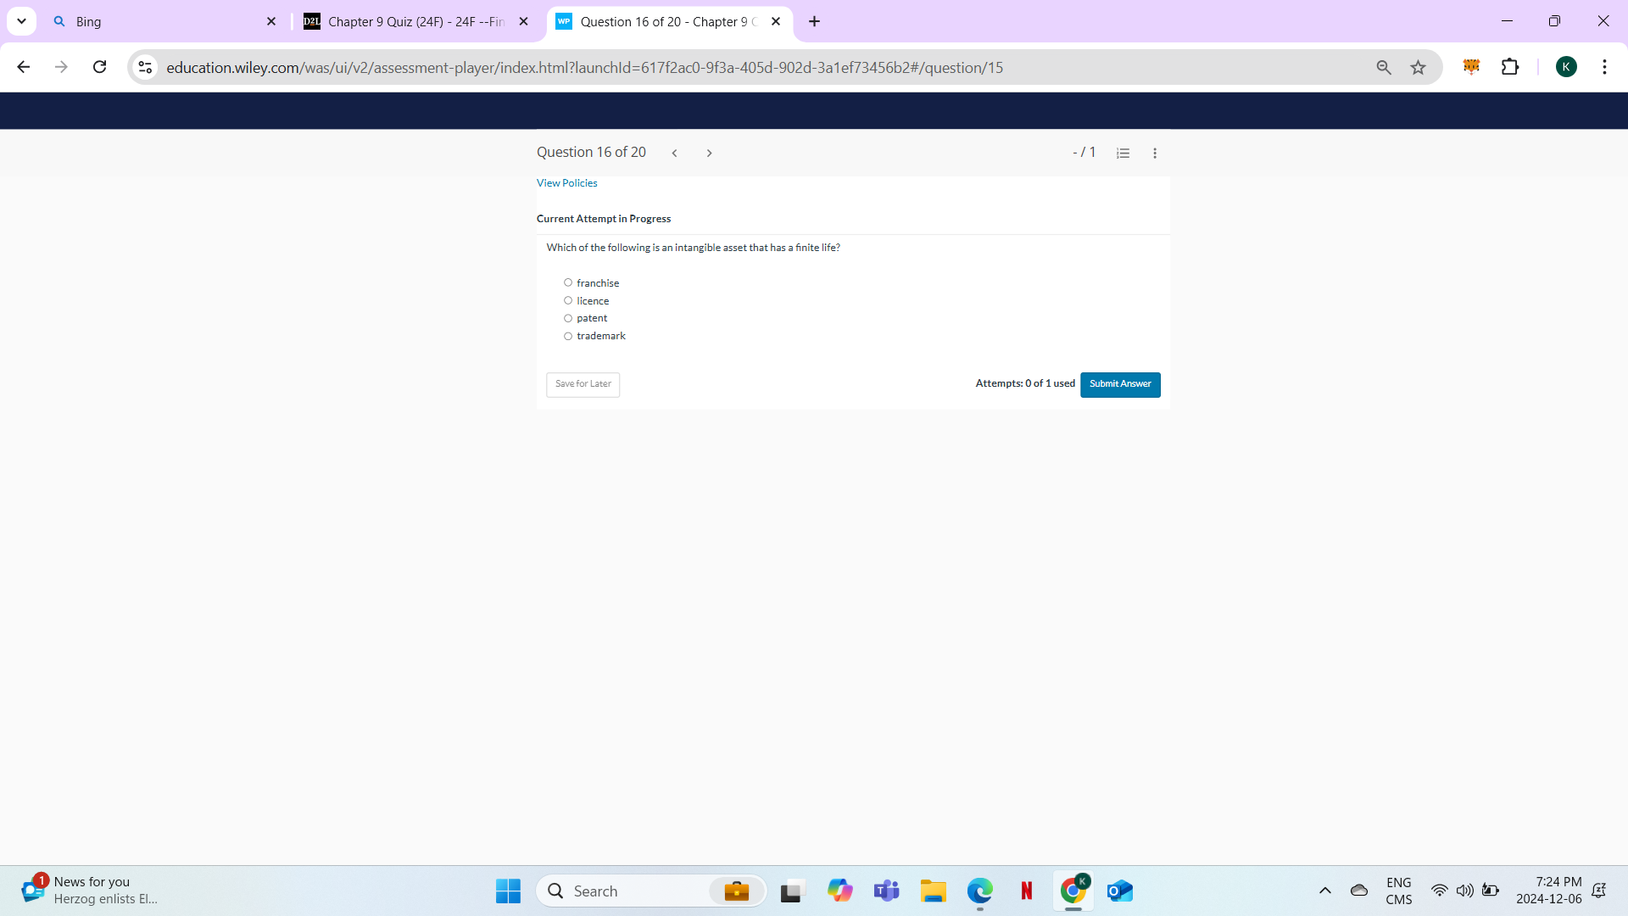
Task: Open the Chrome three-dot customize menu
Action: (1605, 67)
